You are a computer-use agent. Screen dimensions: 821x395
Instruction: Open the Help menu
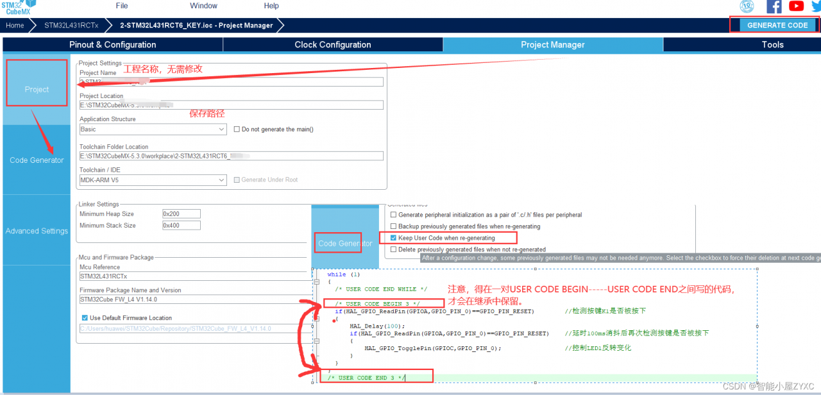coord(271,6)
